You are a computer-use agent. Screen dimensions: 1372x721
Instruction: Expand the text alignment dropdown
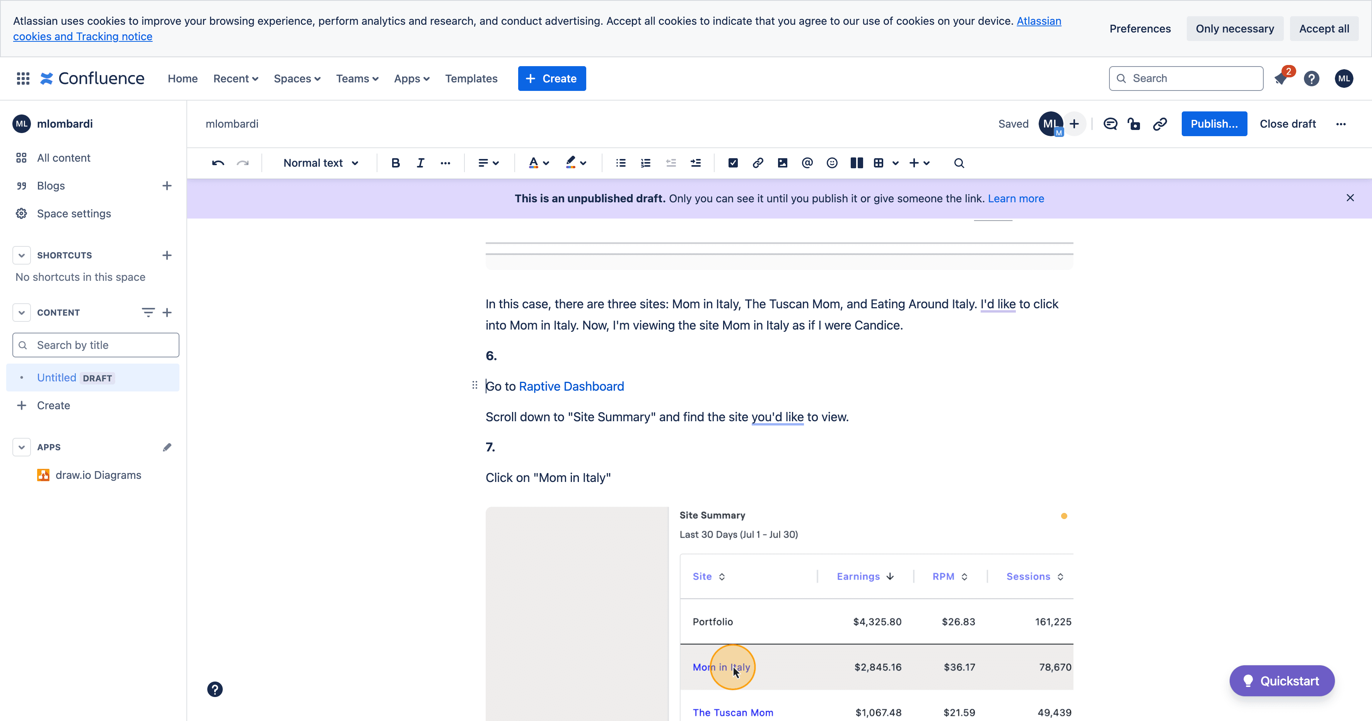tap(488, 163)
